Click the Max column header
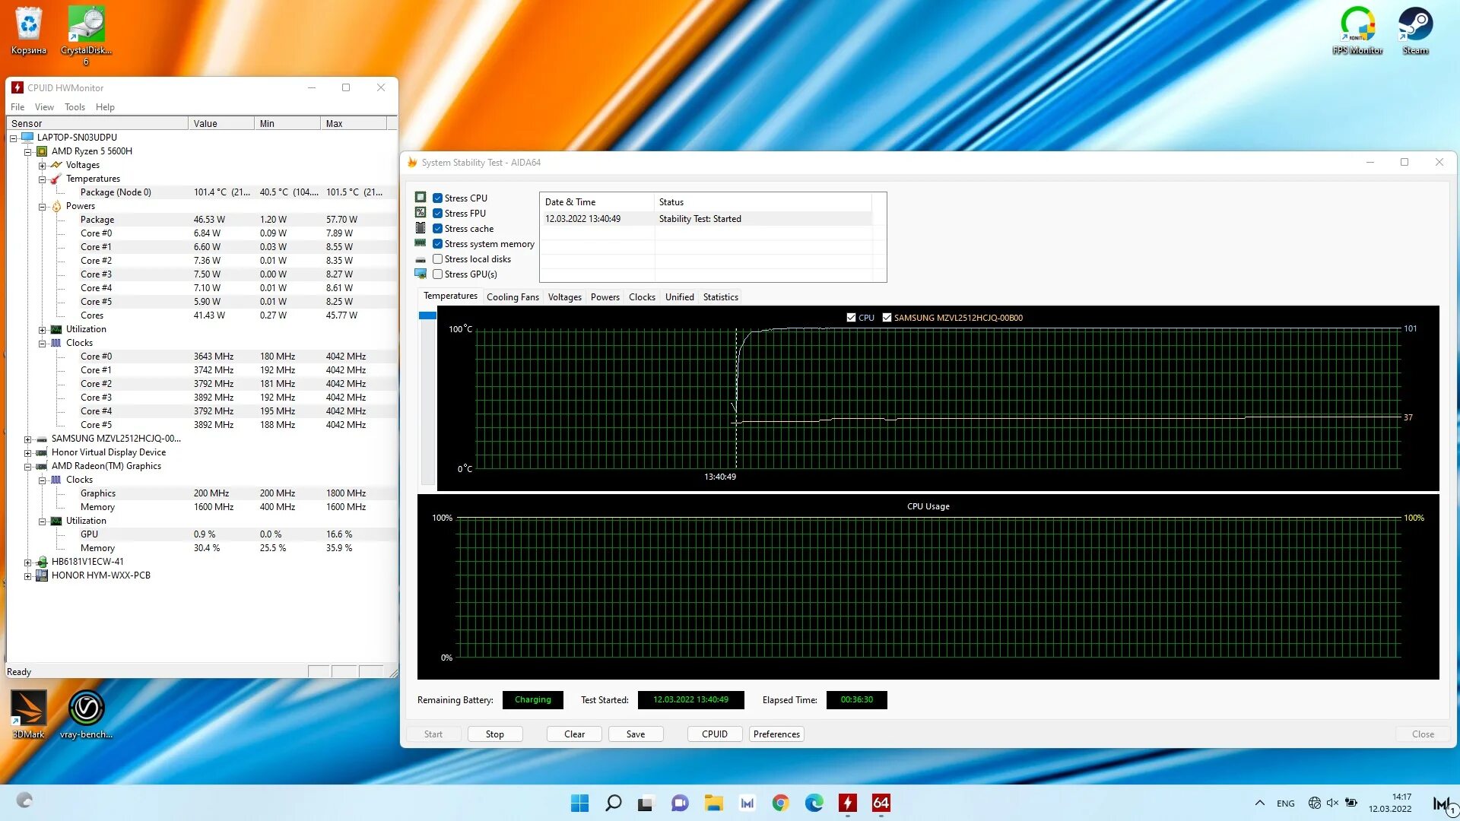Image resolution: width=1460 pixels, height=821 pixels. (x=353, y=123)
